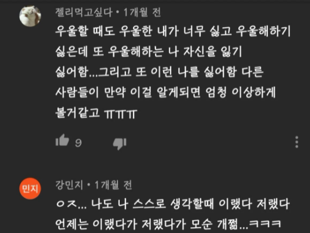This screenshot has height=233, width=310.
Task: Click the ㅠㅠㅠ at the end of the first comment
Action: (121, 114)
